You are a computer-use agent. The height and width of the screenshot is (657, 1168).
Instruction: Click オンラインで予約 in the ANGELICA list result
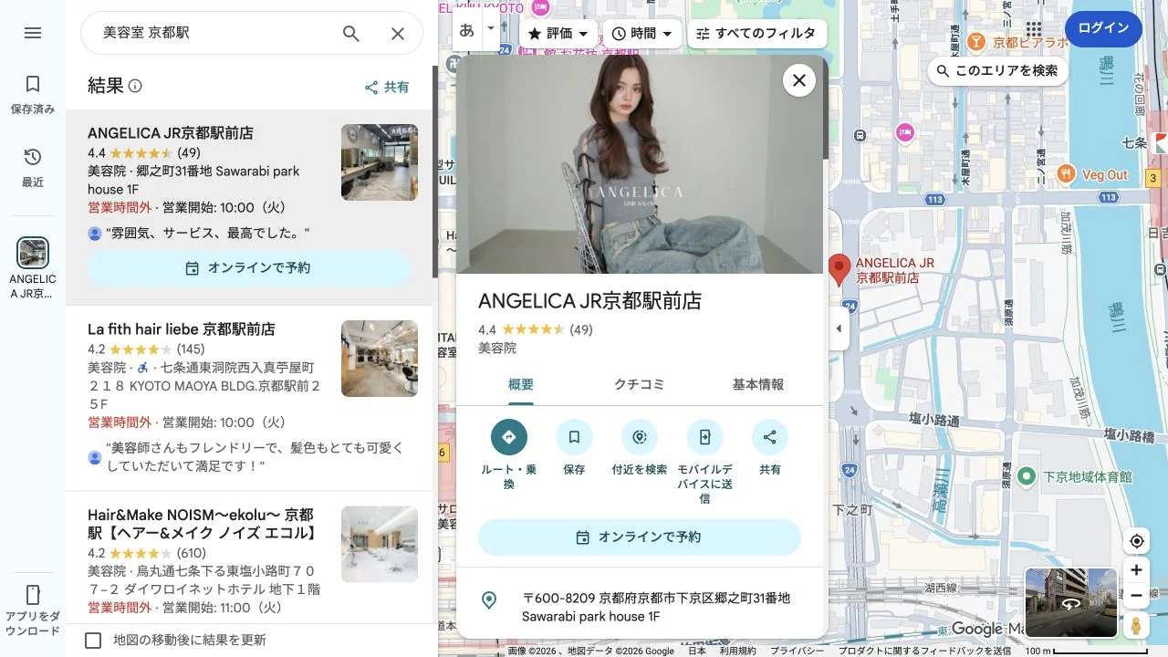click(249, 268)
